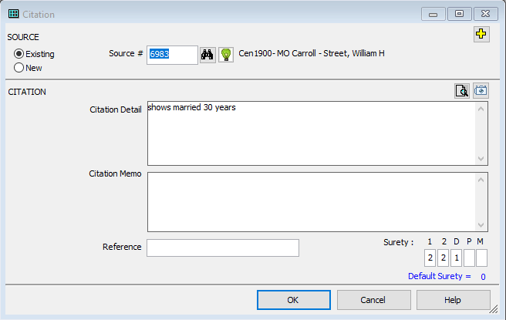
Task: Click the Default Surety blue label
Action: pos(439,276)
